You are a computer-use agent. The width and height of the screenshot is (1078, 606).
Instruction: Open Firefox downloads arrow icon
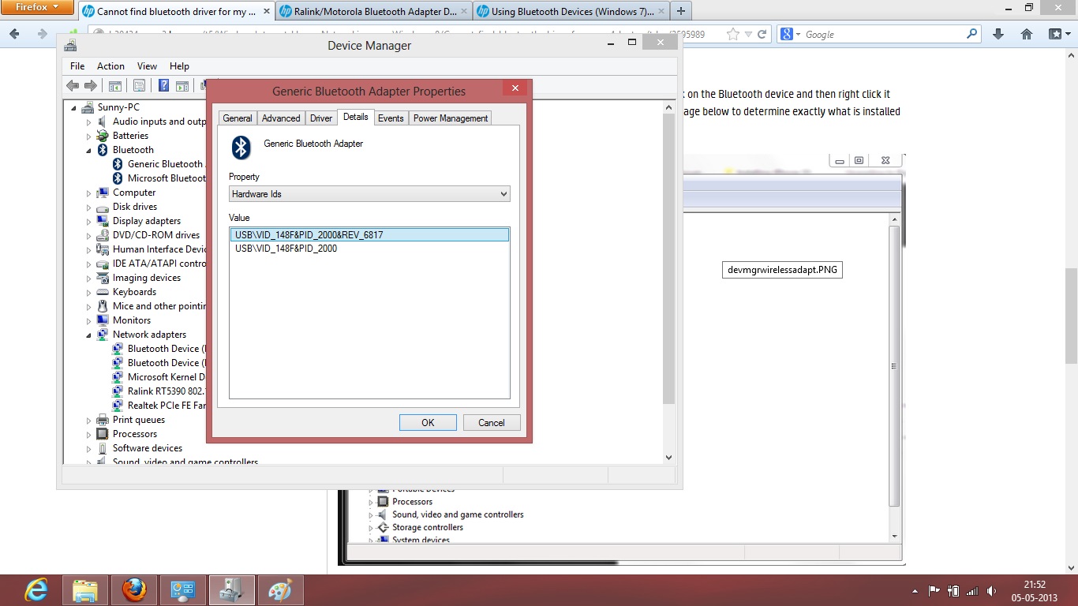pyautogui.click(x=998, y=35)
